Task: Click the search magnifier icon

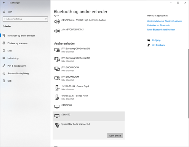Action: (x=45, y=19)
